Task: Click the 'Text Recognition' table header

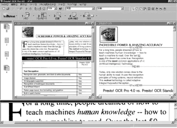Action: (31, 71)
